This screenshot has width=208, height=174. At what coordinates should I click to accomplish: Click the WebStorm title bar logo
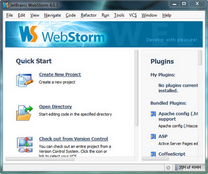pyautogui.click(x=6, y=5)
